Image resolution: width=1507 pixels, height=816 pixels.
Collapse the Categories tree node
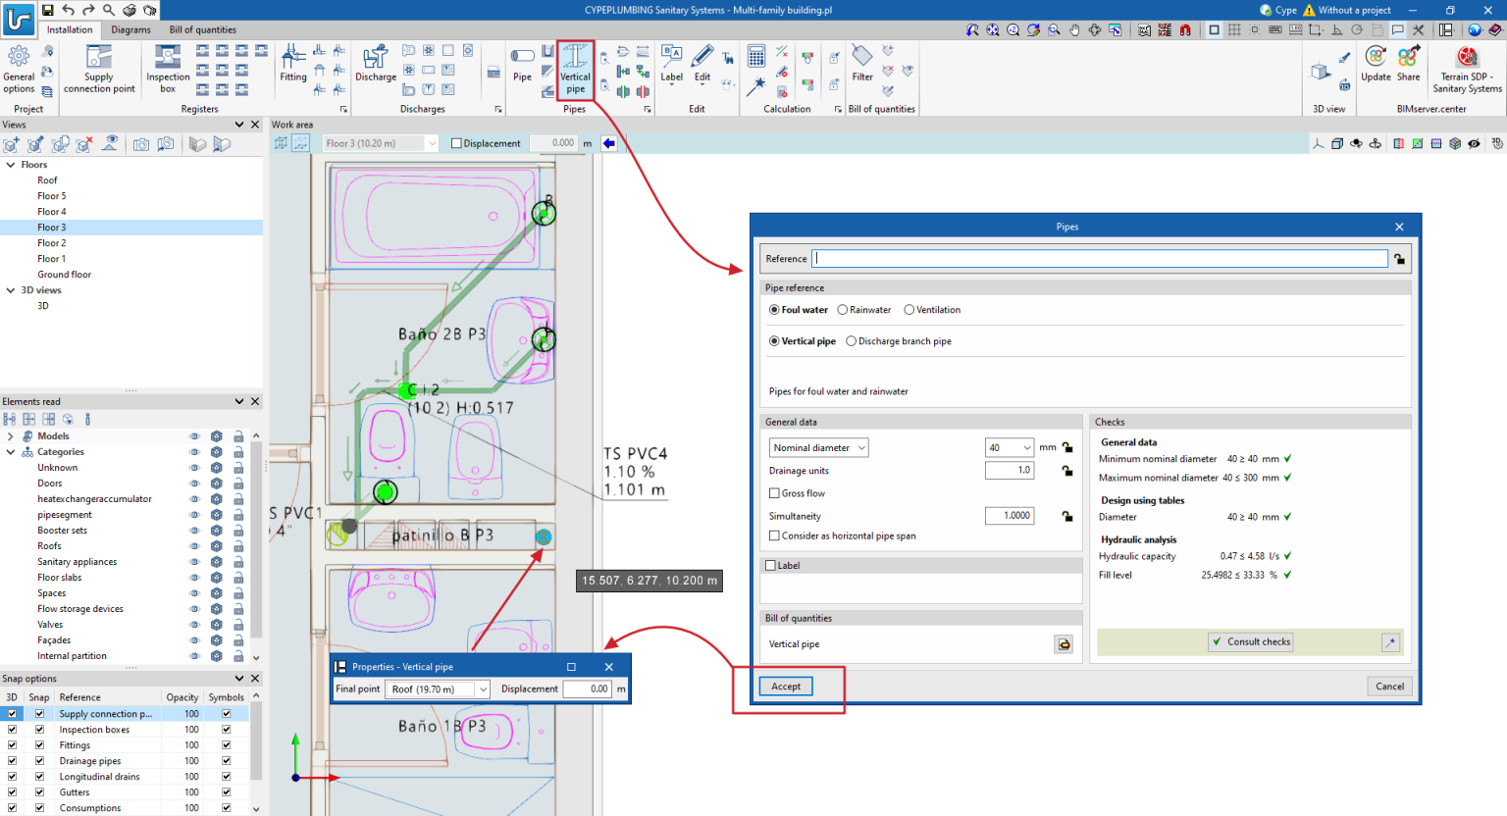point(11,452)
